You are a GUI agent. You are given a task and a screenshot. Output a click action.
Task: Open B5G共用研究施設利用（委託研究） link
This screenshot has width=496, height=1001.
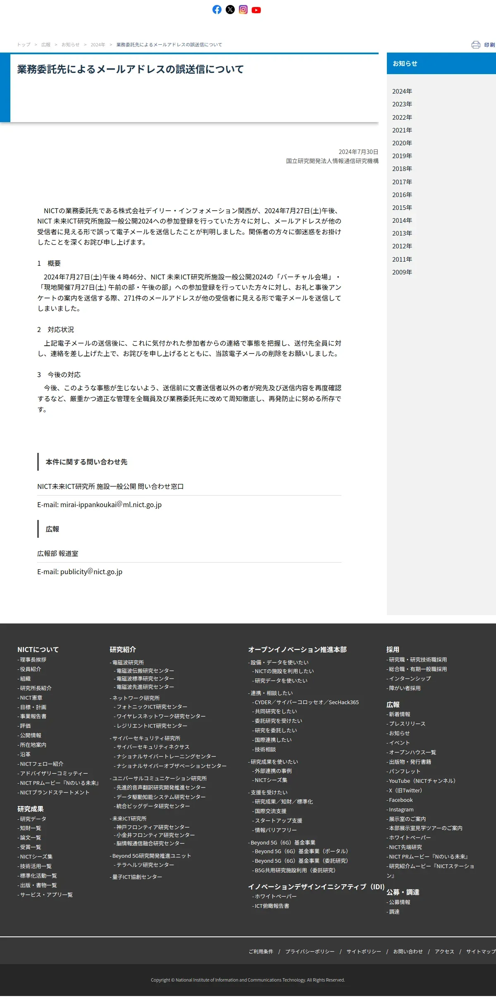pyautogui.click(x=295, y=871)
